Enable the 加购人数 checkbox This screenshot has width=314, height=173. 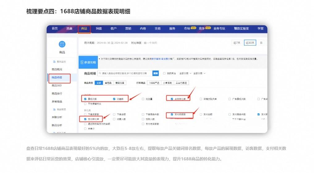(x=143, y=119)
